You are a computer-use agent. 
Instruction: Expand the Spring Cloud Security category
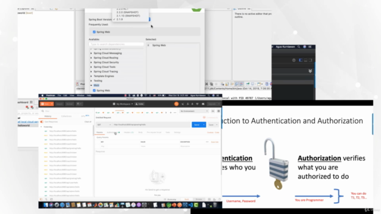coord(91,62)
